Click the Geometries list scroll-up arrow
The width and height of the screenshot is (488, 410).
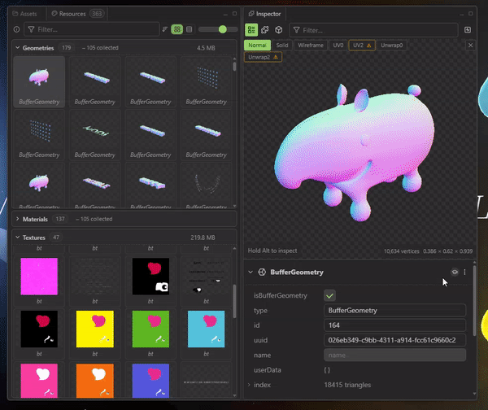234,59
